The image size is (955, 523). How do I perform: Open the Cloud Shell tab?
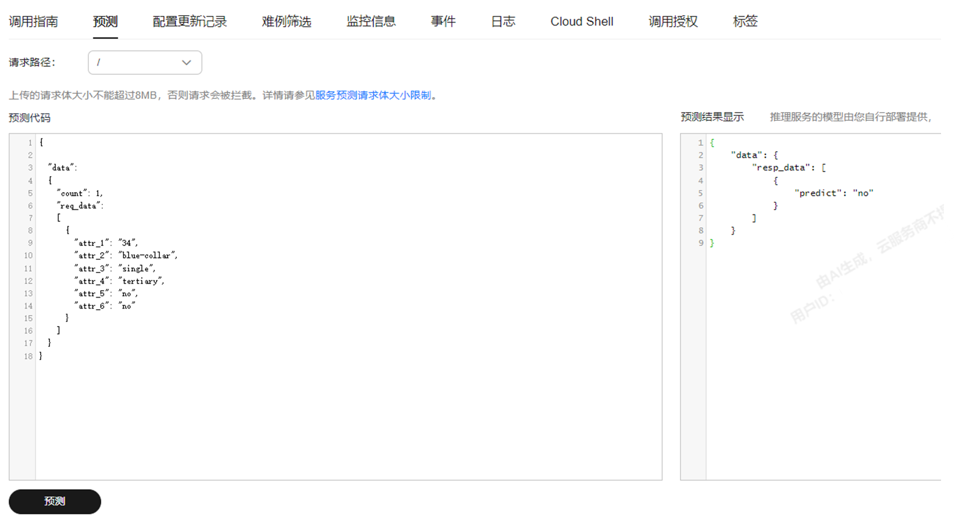[582, 22]
